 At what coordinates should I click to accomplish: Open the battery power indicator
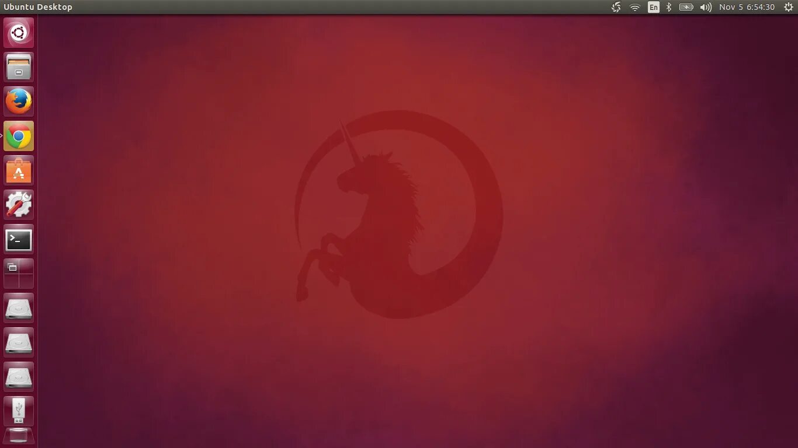tap(686, 7)
